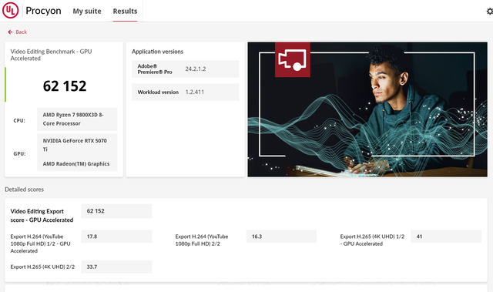Click the Video Editing Export score value

(x=116, y=211)
